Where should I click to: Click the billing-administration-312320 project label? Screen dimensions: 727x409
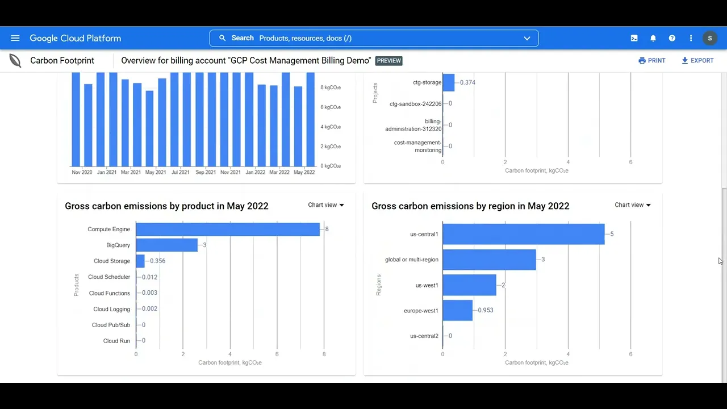413,125
